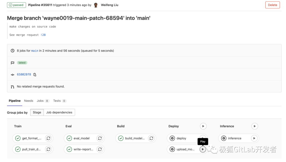The width and height of the screenshot is (286, 162).
Task: Retry the build_model job
Action: pyautogui.click(x=151, y=138)
